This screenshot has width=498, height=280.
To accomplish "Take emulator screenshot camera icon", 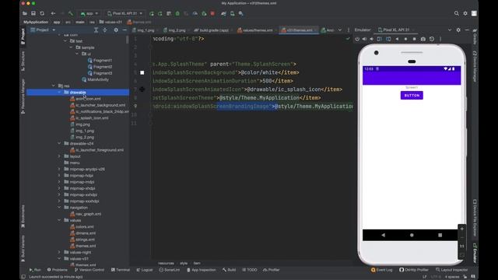I will pos(423,39).
